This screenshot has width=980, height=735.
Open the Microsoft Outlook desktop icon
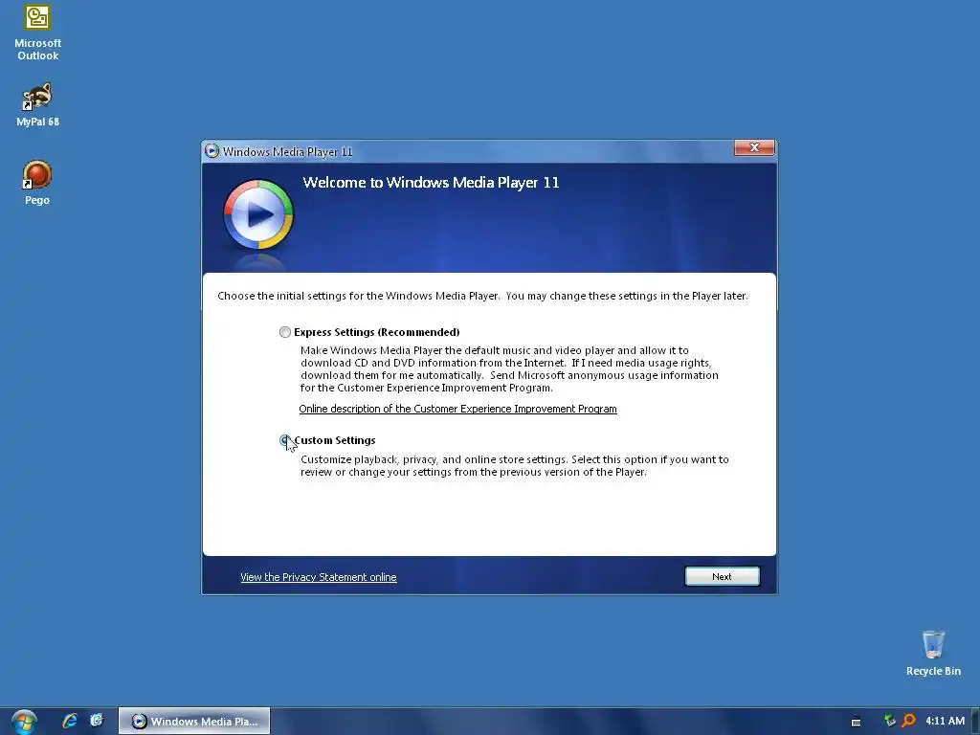(x=37, y=33)
